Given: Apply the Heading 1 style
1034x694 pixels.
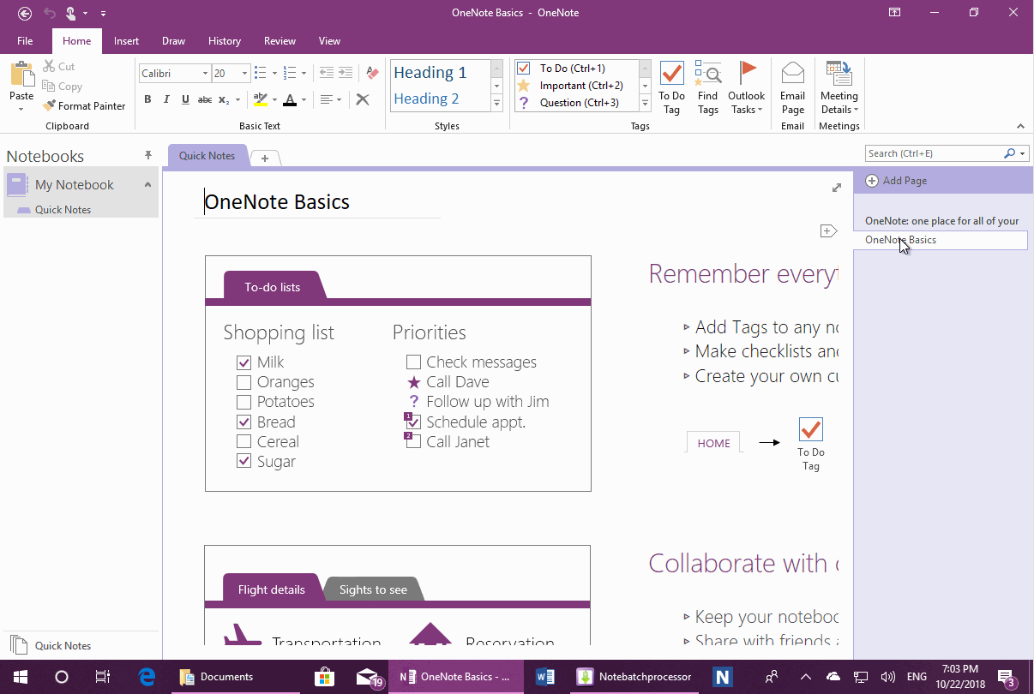Looking at the screenshot, I should tap(430, 72).
